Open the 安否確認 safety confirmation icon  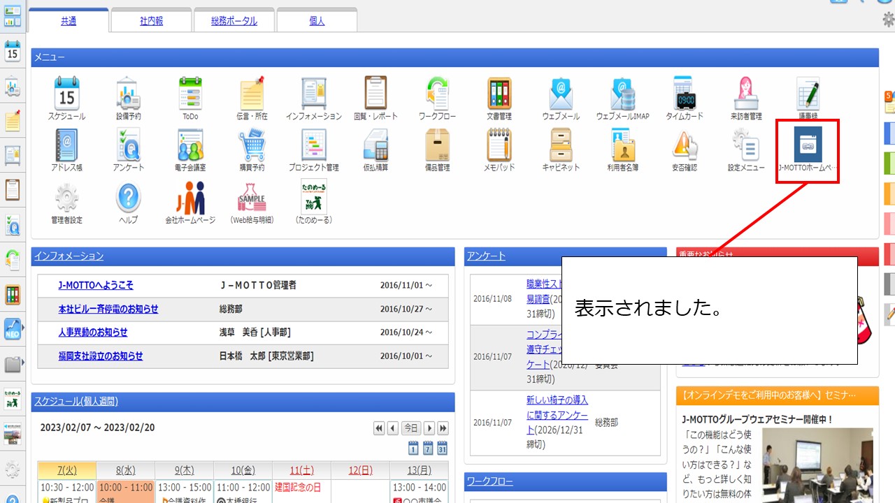click(684, 145)
